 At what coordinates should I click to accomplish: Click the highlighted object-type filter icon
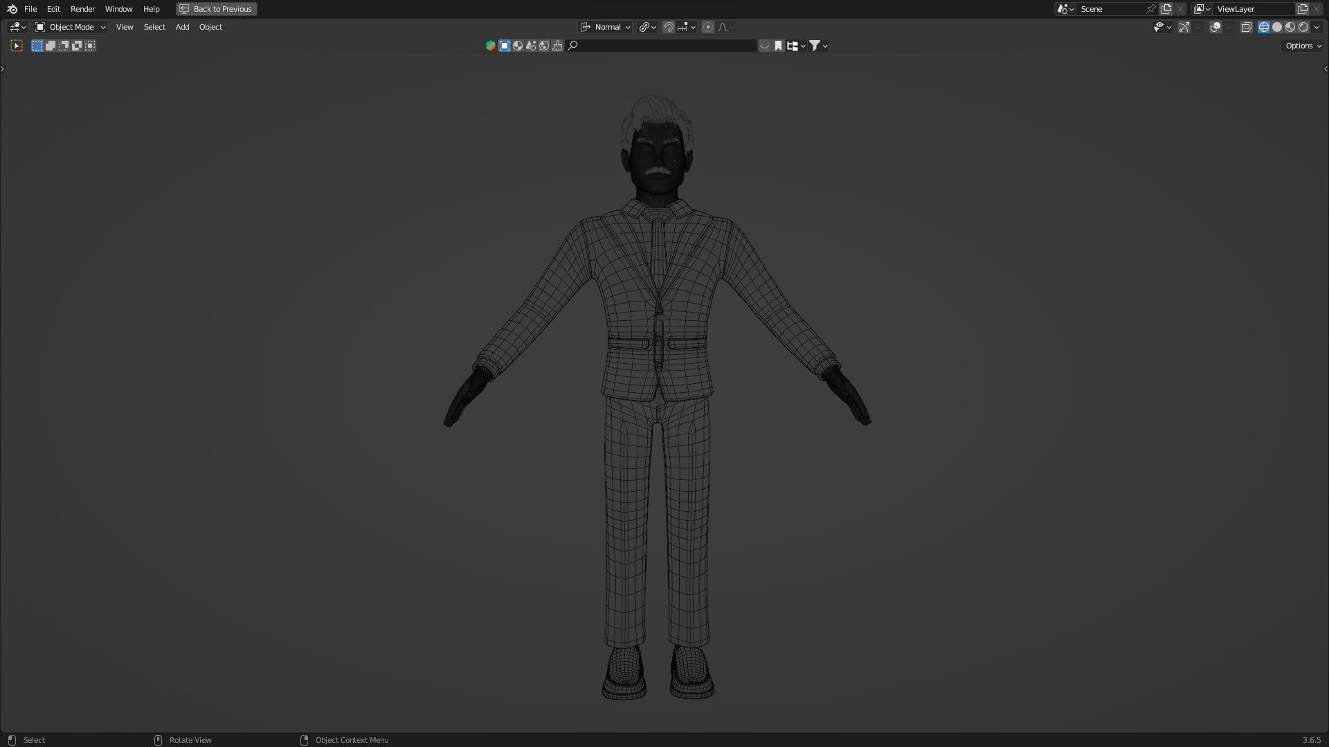(x=505, y=46)
